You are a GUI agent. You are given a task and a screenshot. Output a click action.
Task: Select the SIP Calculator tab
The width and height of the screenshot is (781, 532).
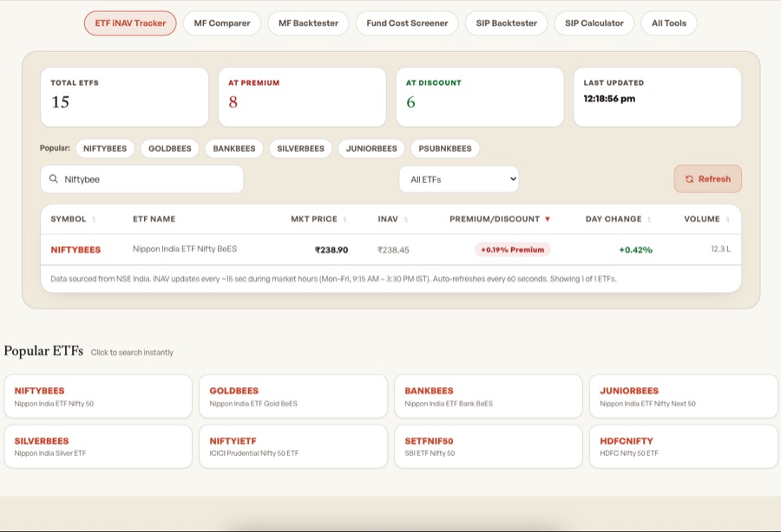(594, 23)
